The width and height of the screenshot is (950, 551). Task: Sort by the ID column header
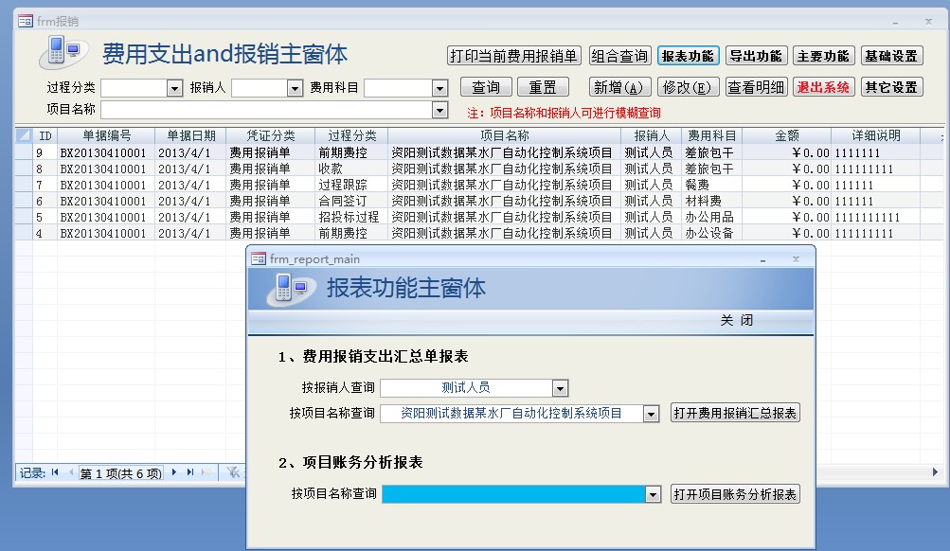(45, 135)
